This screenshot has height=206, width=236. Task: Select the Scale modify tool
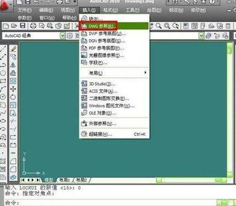(x=13, y=105)
